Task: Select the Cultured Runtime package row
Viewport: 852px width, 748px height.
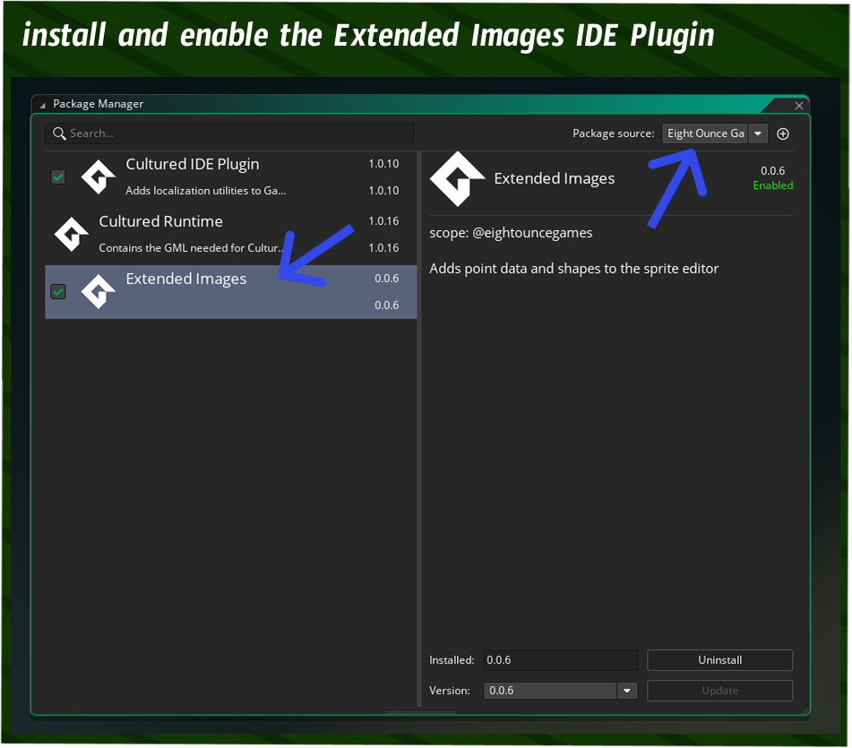Action: pos(231,235)
